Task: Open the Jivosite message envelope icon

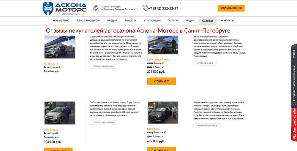Action: point(294,104)
